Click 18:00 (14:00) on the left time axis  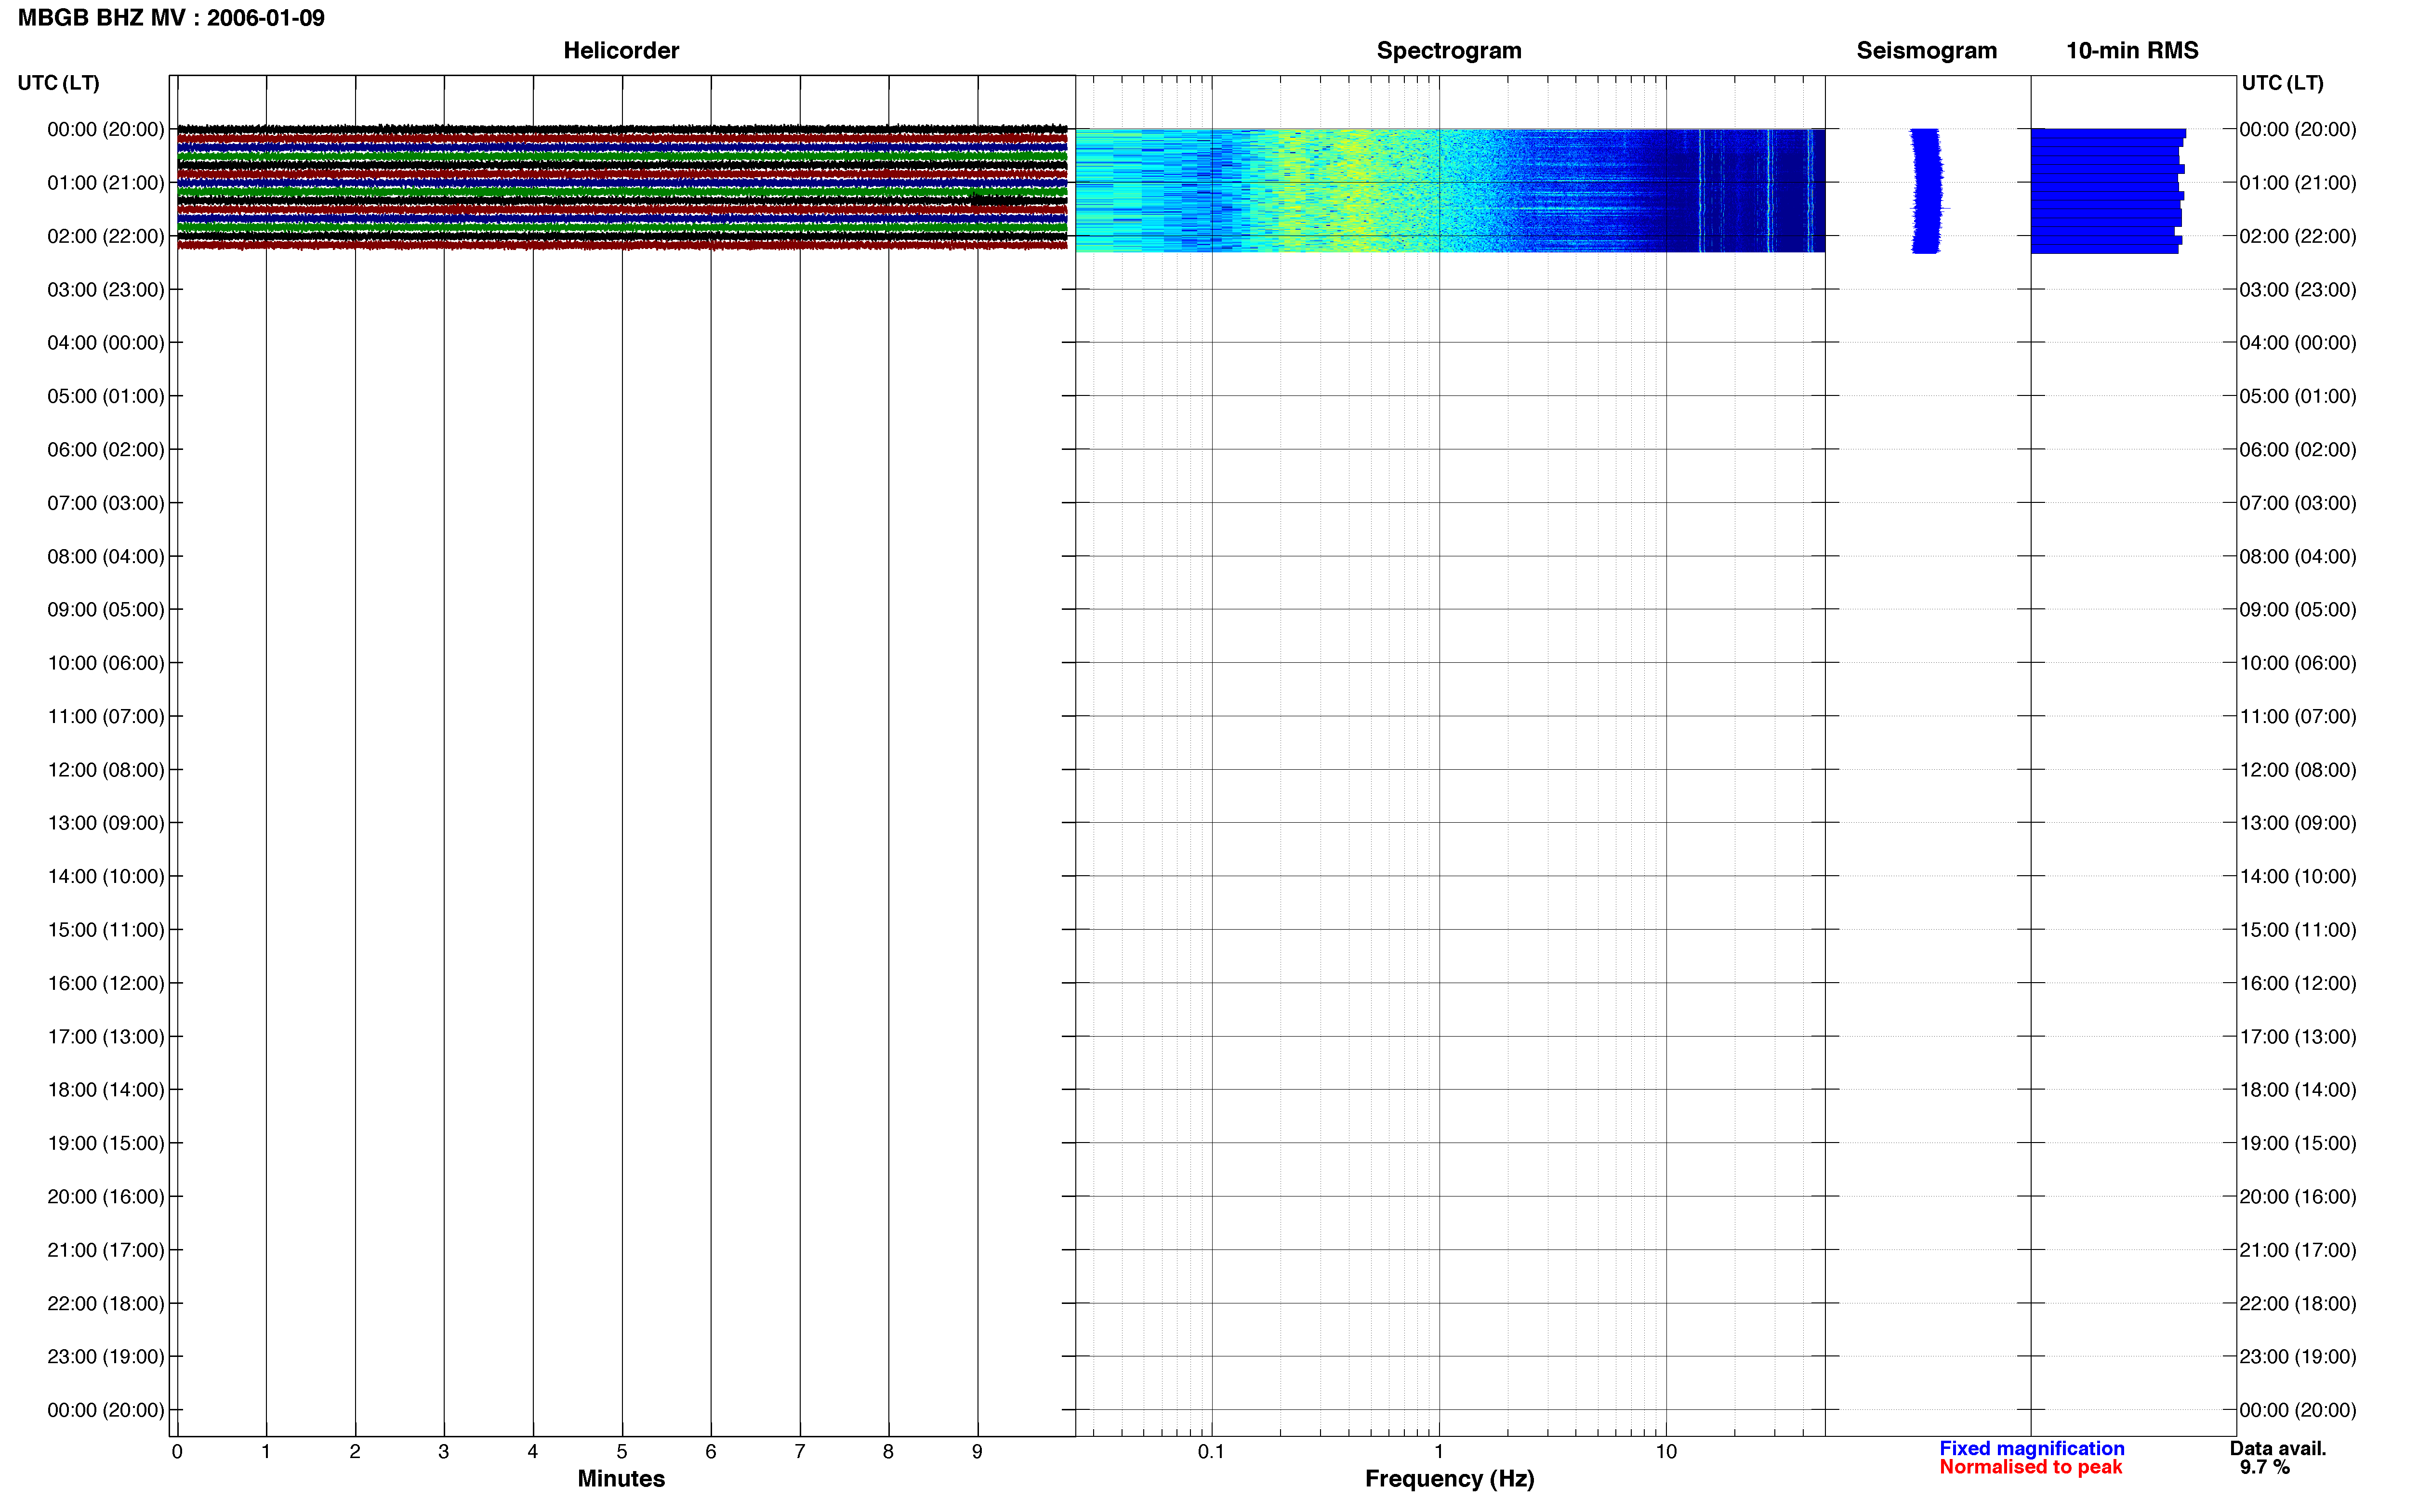pos(106,1090)
